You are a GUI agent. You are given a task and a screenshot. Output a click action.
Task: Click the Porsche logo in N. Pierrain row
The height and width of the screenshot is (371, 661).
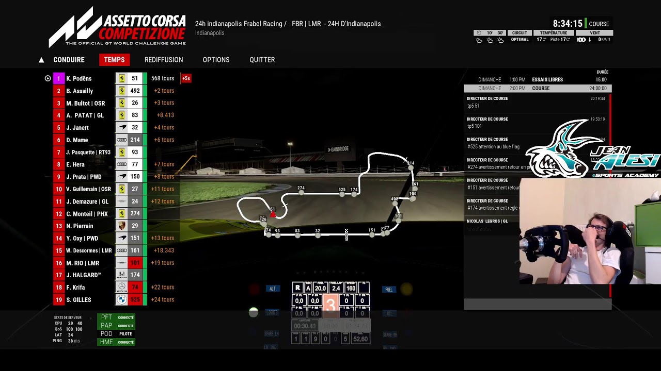coord(121,226)
